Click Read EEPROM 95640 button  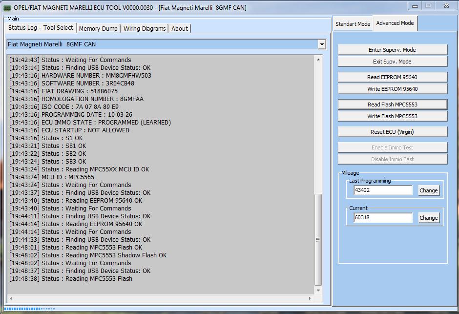point(392,77)
